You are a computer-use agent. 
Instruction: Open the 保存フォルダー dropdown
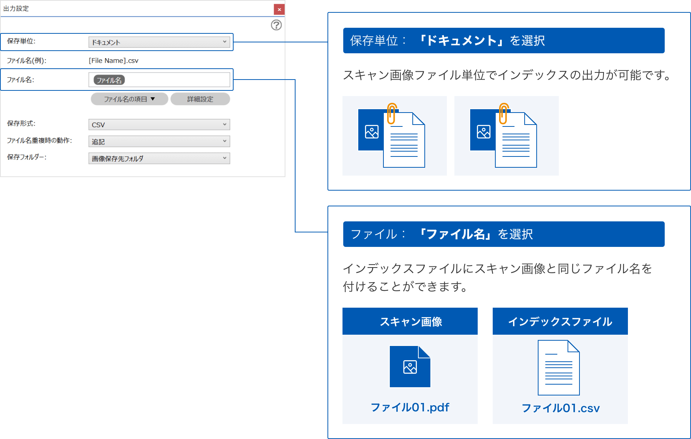click(159, 158)
